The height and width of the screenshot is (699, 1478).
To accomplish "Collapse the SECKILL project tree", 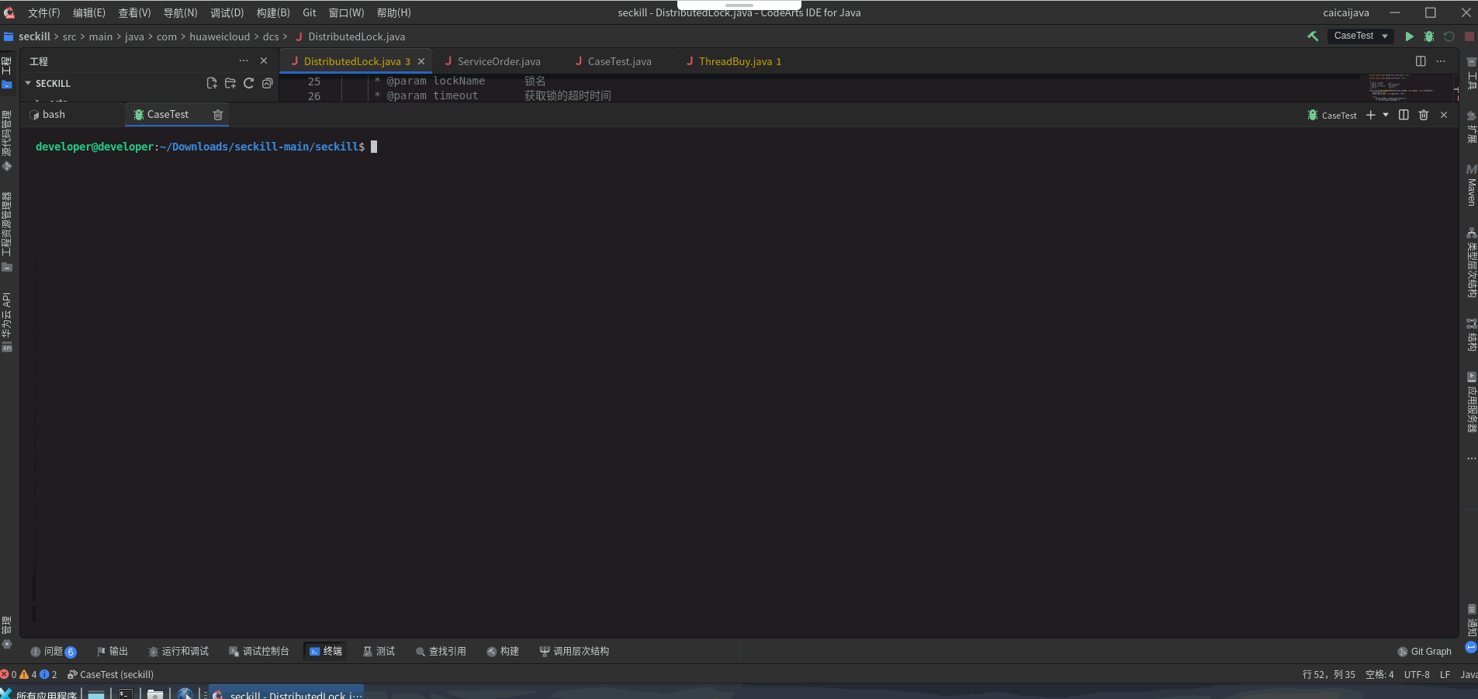I will [28, 83].
